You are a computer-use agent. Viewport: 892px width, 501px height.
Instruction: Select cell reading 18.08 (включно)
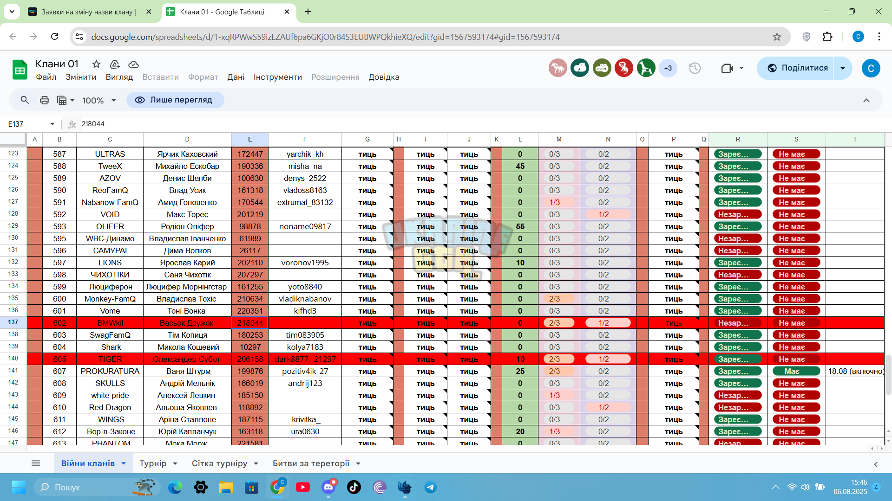point(855,371)
